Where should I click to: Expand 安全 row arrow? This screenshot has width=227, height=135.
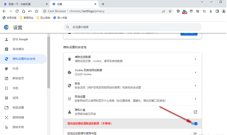(x=196, y=85)
